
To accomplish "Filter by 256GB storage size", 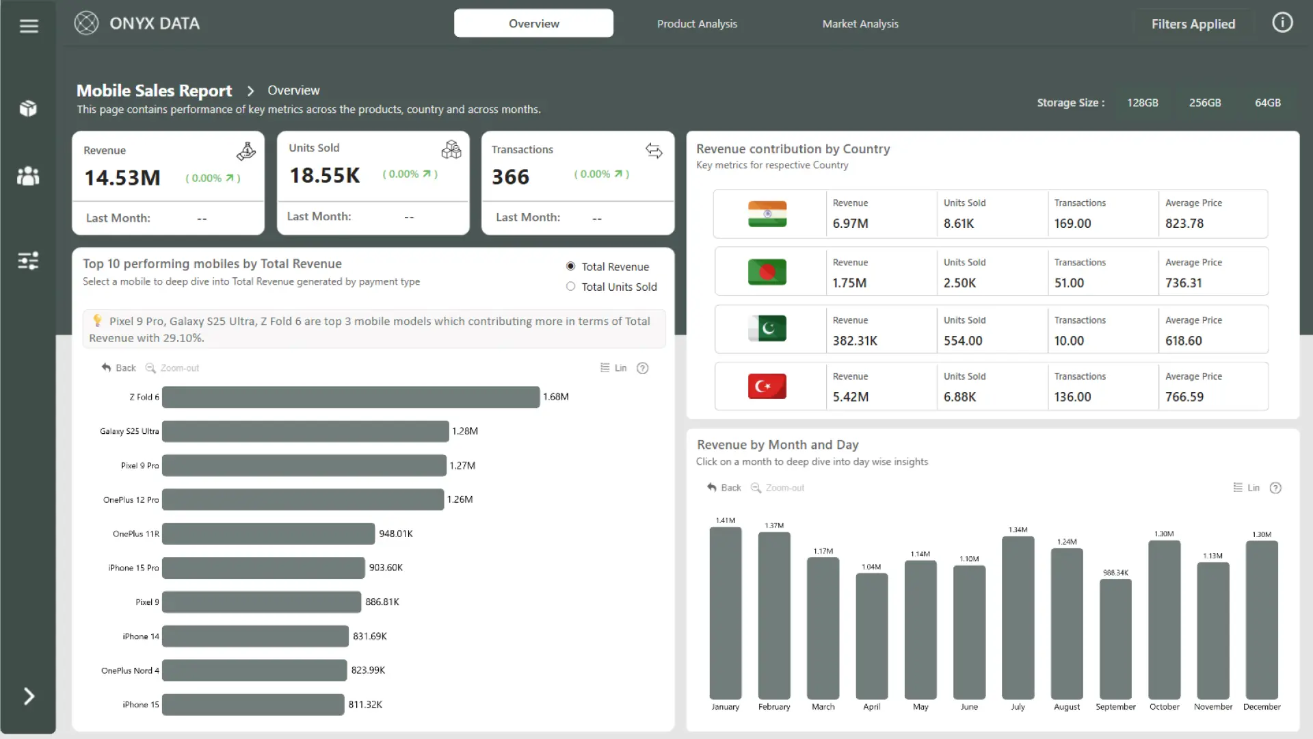I will point(1204,103).
